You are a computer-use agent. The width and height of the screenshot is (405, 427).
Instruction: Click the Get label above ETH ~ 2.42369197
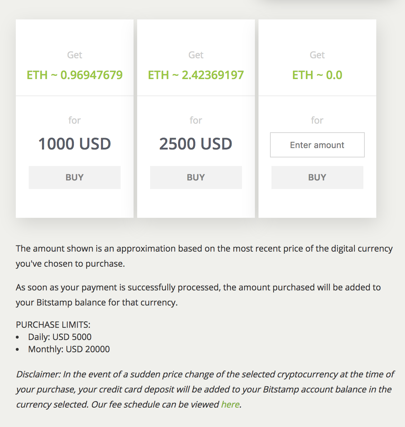pos(196,55)
